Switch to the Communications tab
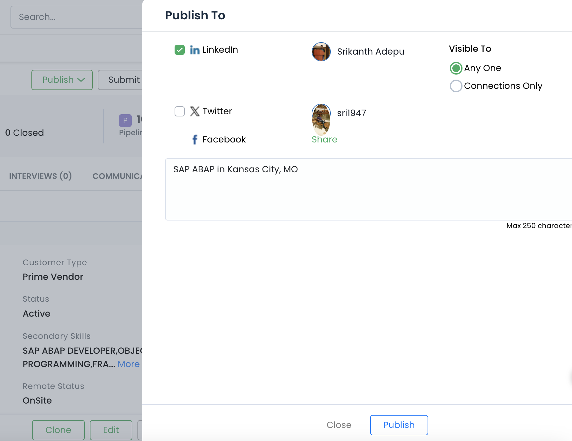The height and width of the screenshot is (441, 572). [x=117, y=176]
